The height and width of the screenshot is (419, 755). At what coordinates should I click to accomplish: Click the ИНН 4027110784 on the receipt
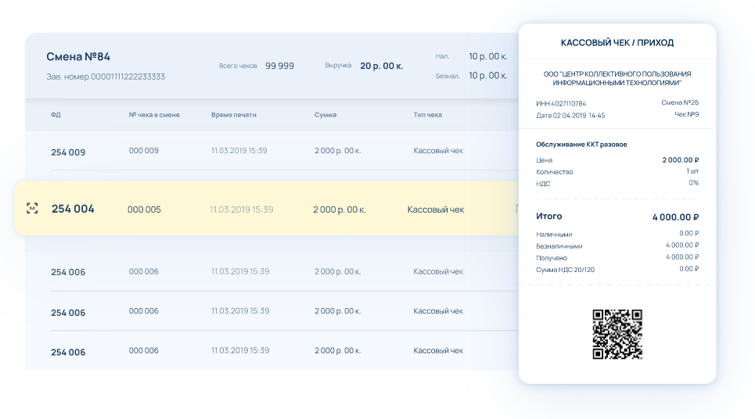(x=561, y=103)
